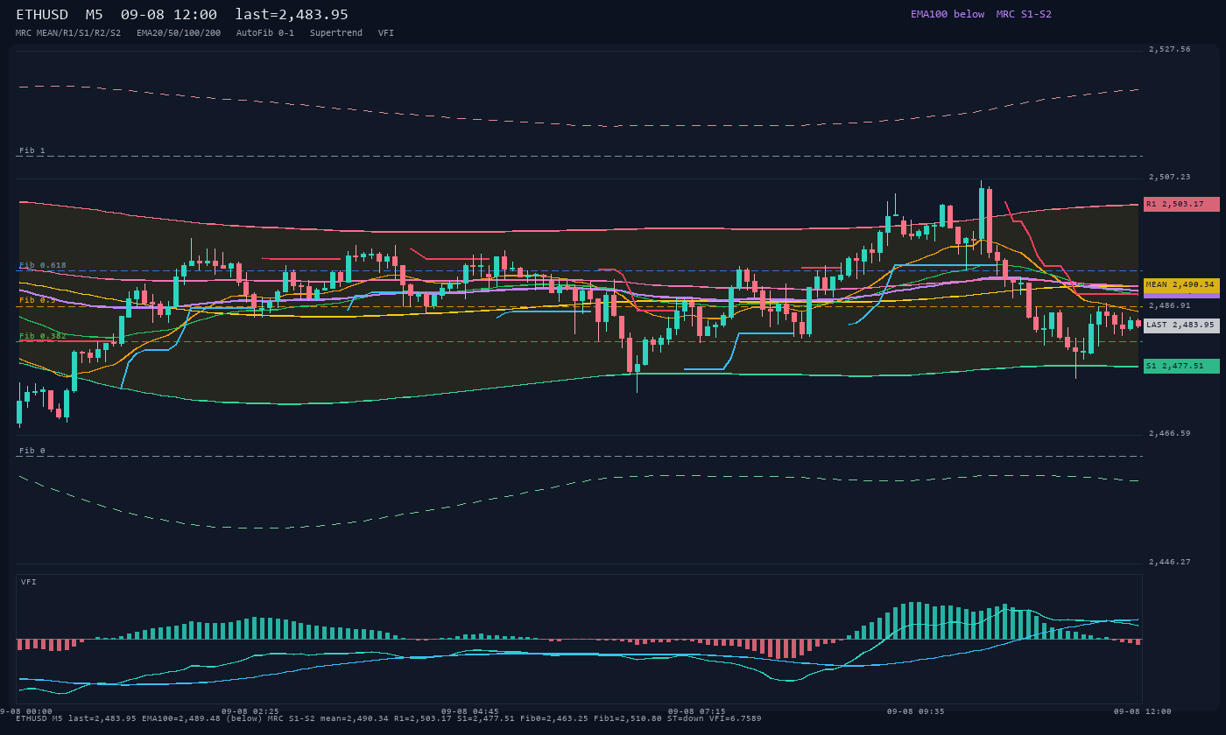Click the MRC S1-S2 status text
This screenshot has height=735, width=1226.
pos(1024,14)
